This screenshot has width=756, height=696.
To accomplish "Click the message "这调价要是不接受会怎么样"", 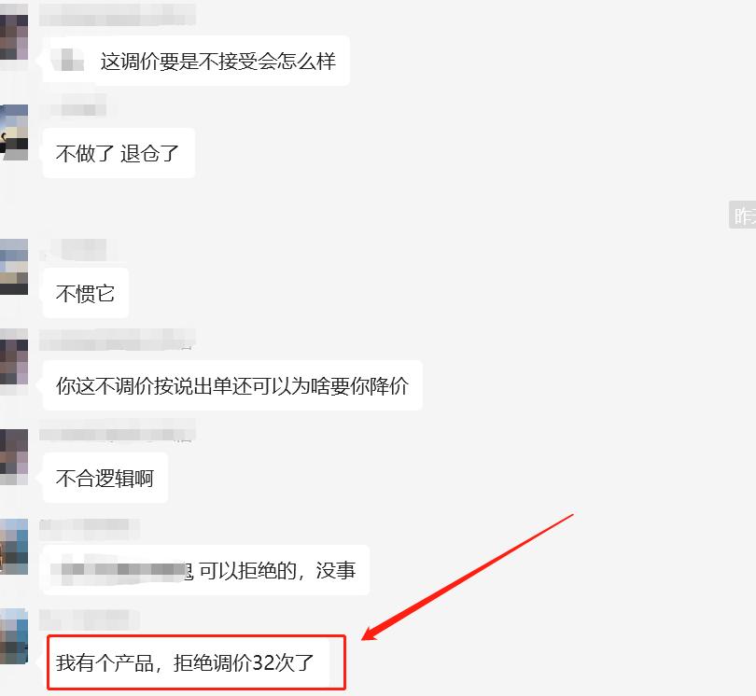I will tap(196, 61).
